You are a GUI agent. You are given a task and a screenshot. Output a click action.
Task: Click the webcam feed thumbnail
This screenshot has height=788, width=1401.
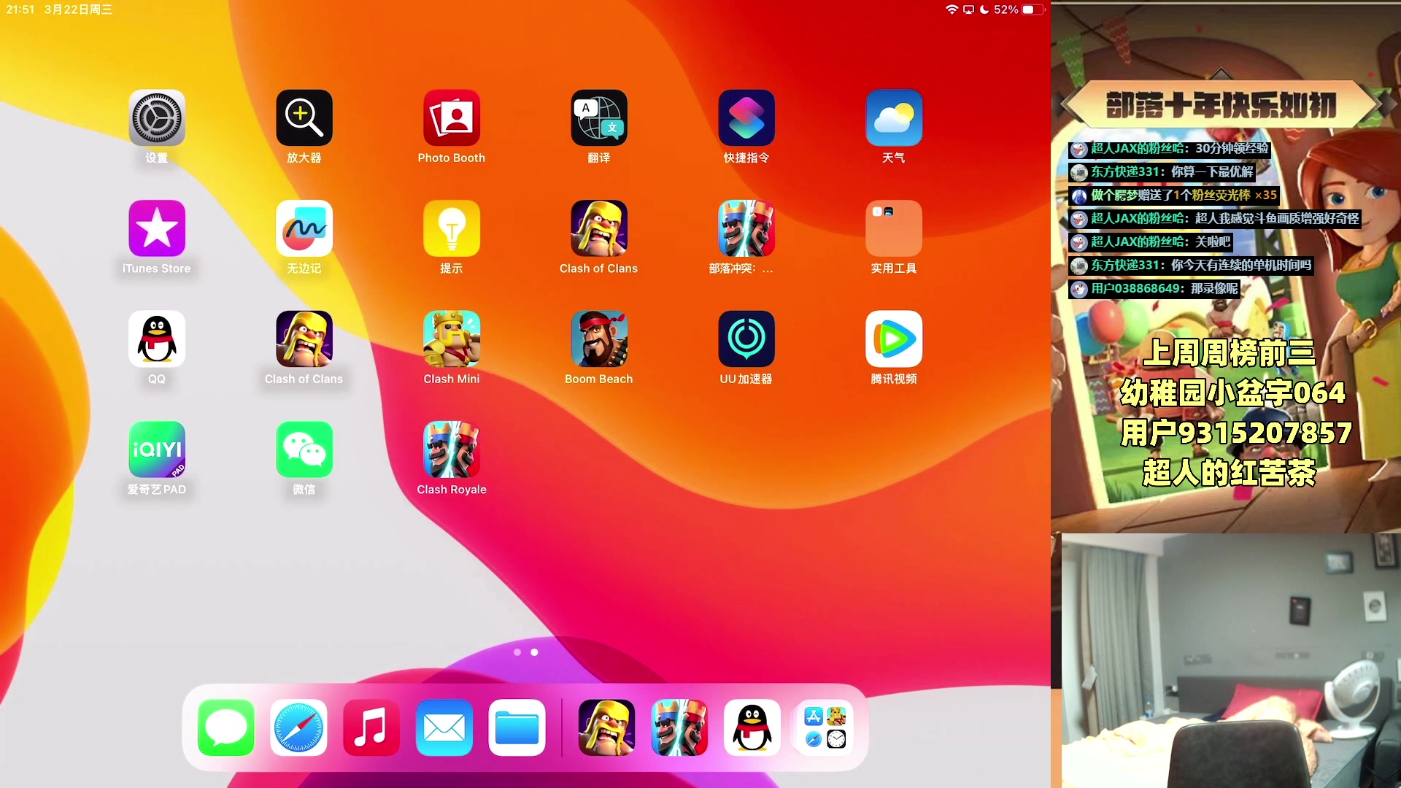(1231, 660)
